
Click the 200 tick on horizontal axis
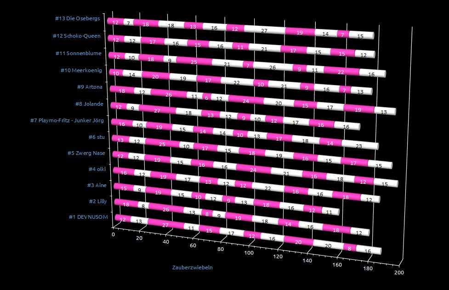coord(399,273)
